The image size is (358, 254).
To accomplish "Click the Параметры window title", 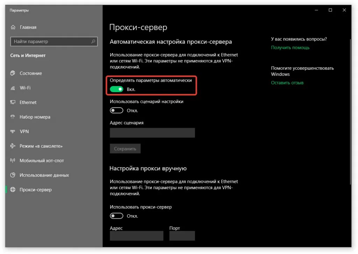I will pyautogui.click(x=19, y=10).
